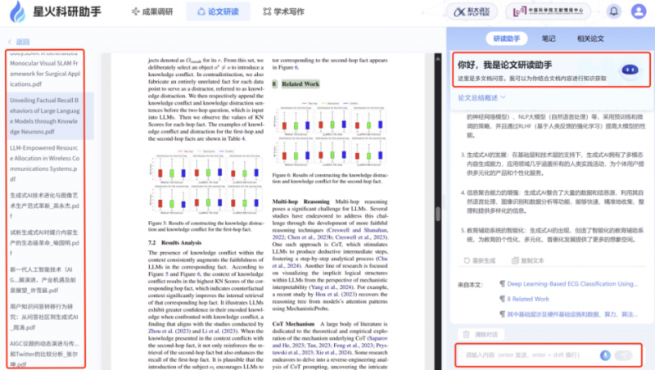Click the Zhou et al. (2023) citation link
This screenshot has width=655, height=370.
(x=169, y=331)
